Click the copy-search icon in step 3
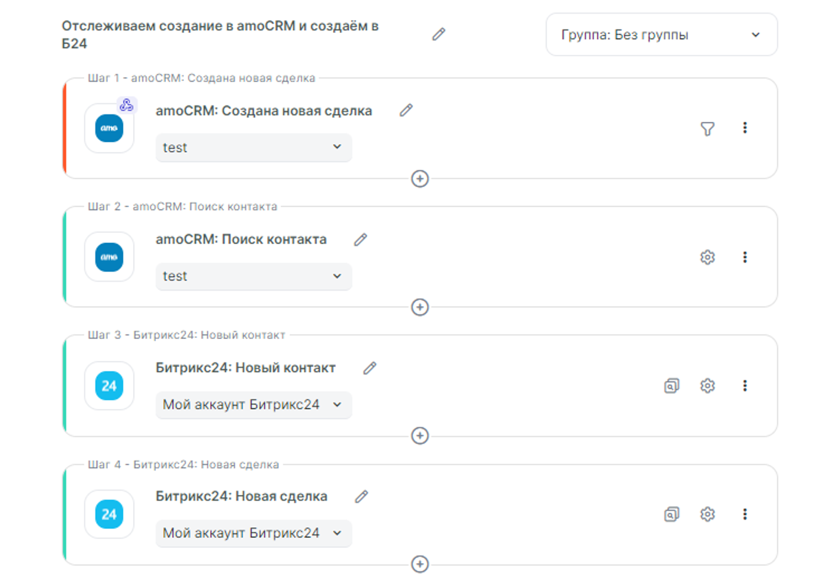This screenshot has width=836, height=582. point(671,386)
